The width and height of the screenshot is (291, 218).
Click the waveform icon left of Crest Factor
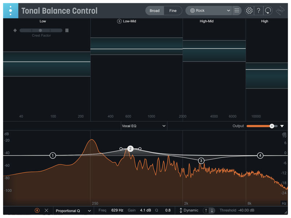15,31
